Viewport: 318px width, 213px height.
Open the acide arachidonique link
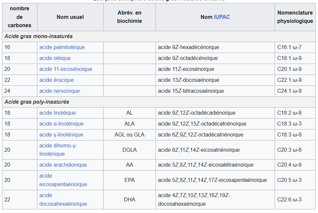(63, 165)
